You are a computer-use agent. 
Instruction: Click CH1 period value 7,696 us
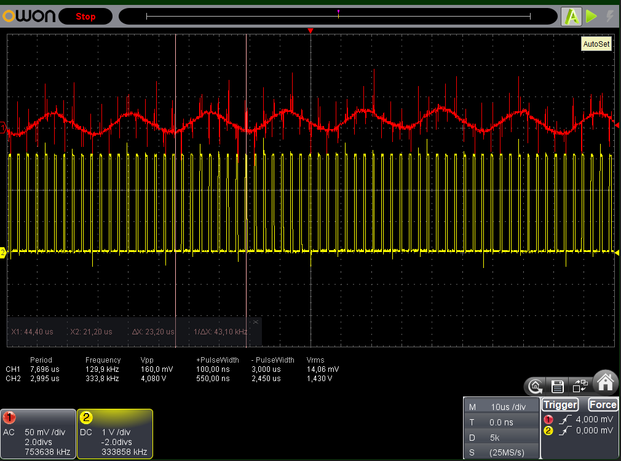pyautogui.click(x=45, y=369)
